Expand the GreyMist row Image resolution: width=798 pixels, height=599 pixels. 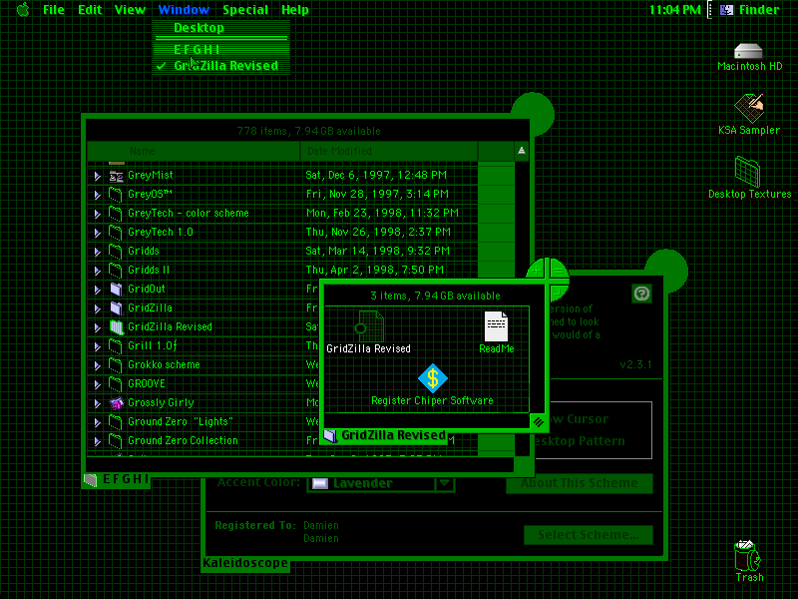click(97, 177)
